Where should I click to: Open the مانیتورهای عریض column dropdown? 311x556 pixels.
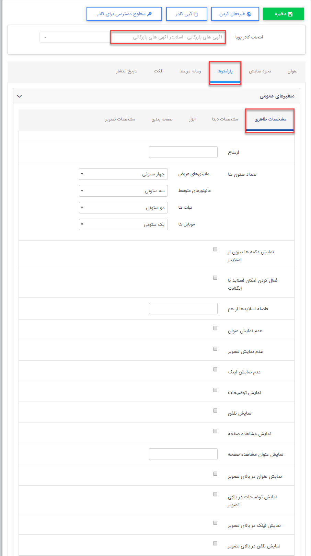pos(123,174)
